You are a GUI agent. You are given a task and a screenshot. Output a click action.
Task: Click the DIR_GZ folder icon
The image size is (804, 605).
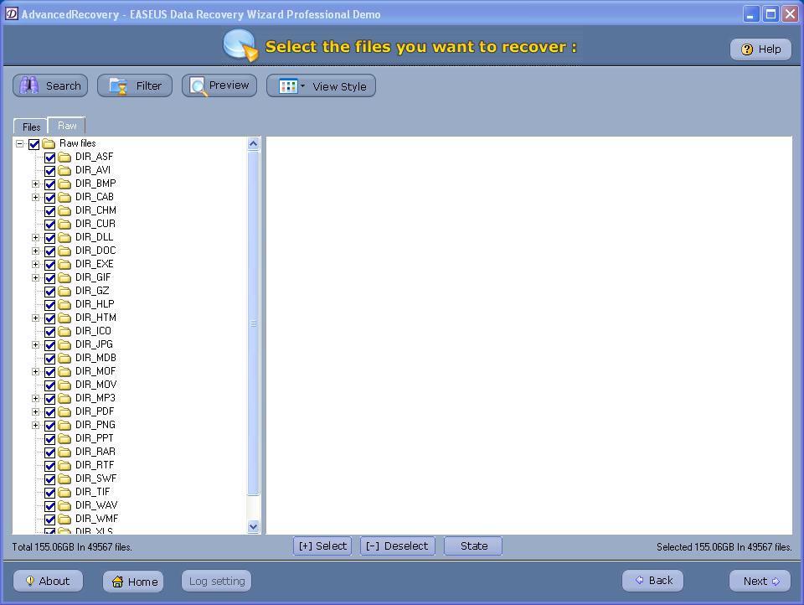(x=64, y=291)
